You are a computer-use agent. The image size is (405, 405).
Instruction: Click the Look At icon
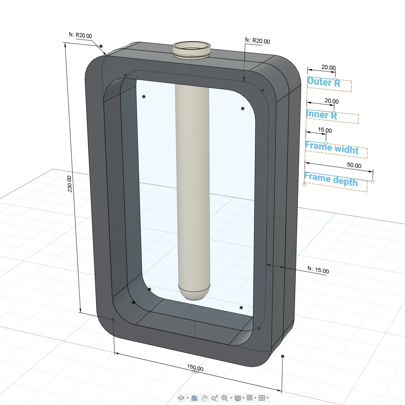click(194, 398)
